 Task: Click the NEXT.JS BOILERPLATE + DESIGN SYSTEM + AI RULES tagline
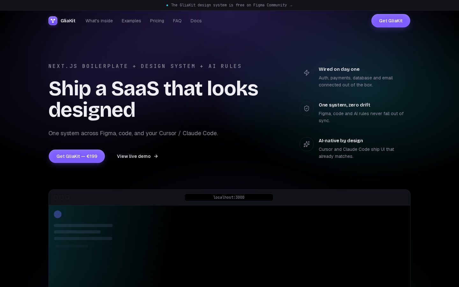tap(145, 66)
